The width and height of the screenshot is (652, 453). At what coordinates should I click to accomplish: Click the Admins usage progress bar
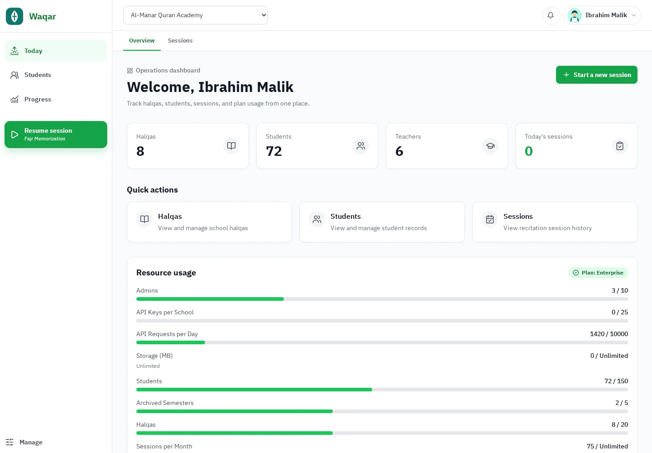(382, 299)
